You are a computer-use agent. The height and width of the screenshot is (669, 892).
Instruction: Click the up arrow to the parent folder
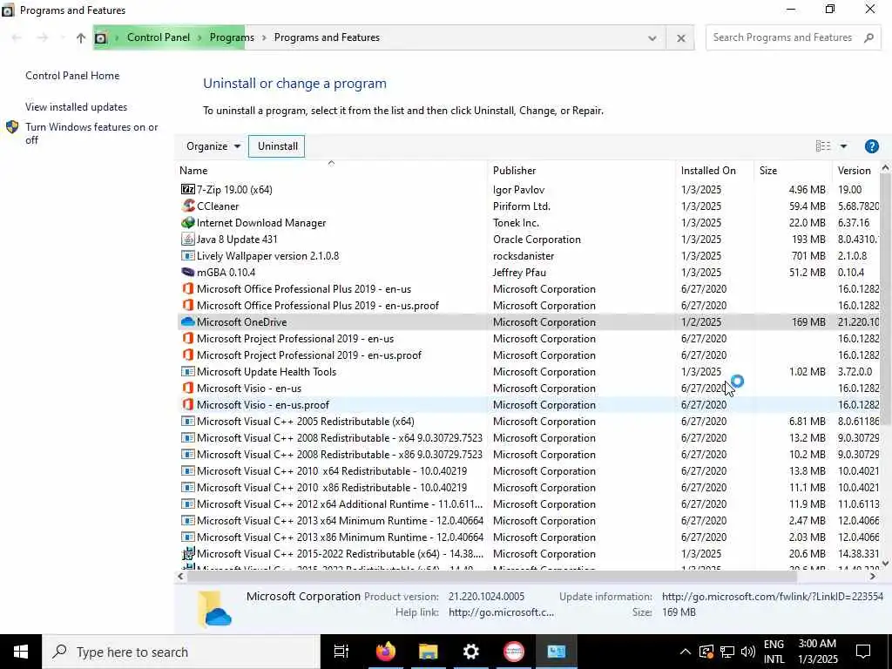pyautogui.click(x=80, y=37)
